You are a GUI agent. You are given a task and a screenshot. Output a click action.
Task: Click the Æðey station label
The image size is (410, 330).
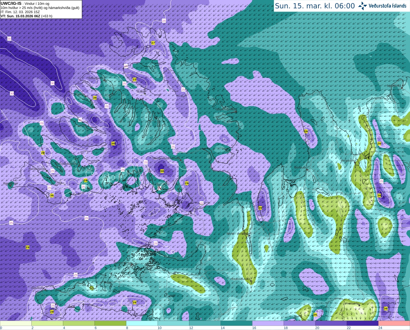140,92
